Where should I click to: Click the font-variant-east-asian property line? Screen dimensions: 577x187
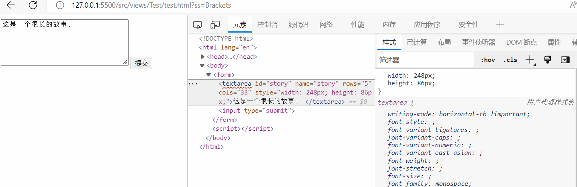tap(435, 153)
